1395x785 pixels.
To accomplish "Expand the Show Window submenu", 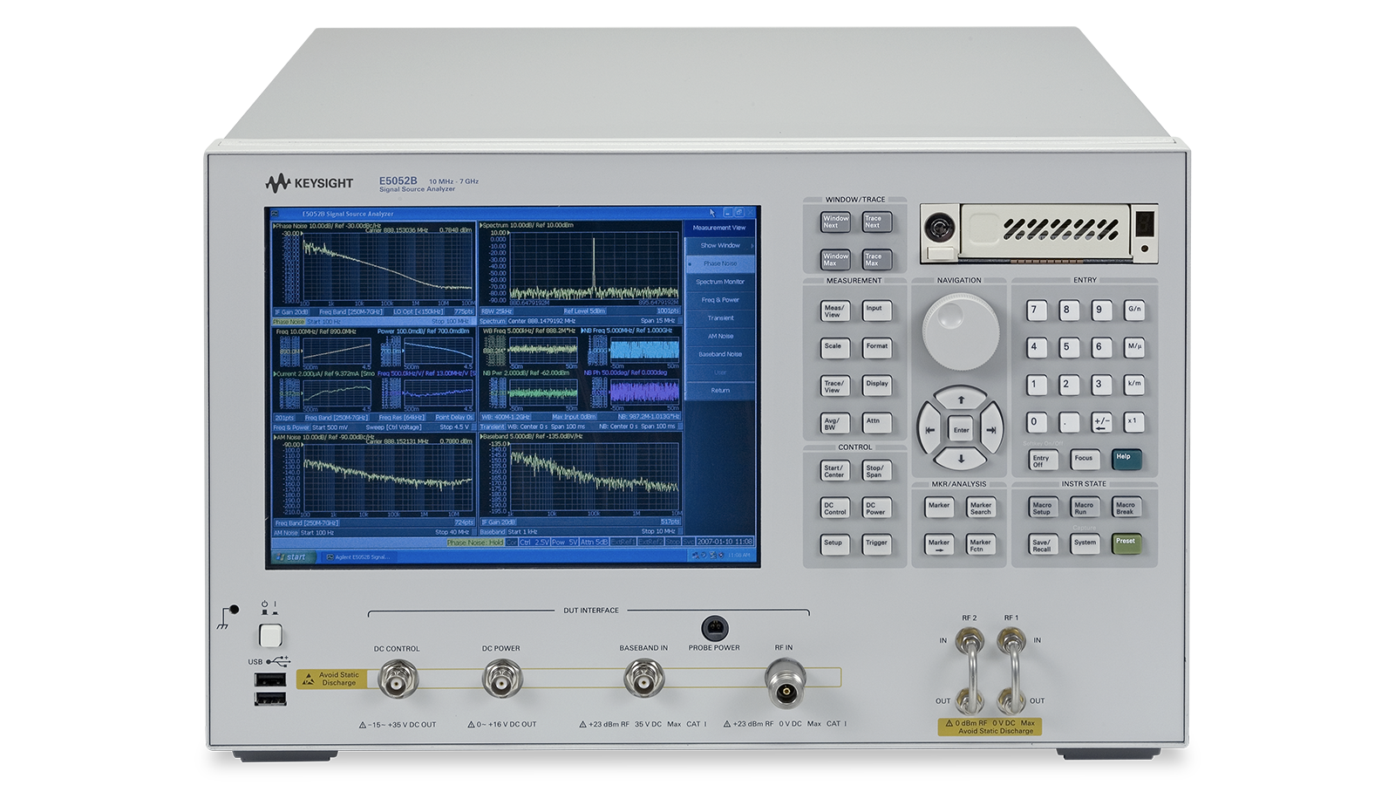I will 719,245.
